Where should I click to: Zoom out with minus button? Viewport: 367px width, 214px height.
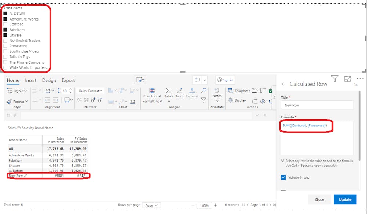[x=193, y=205]
